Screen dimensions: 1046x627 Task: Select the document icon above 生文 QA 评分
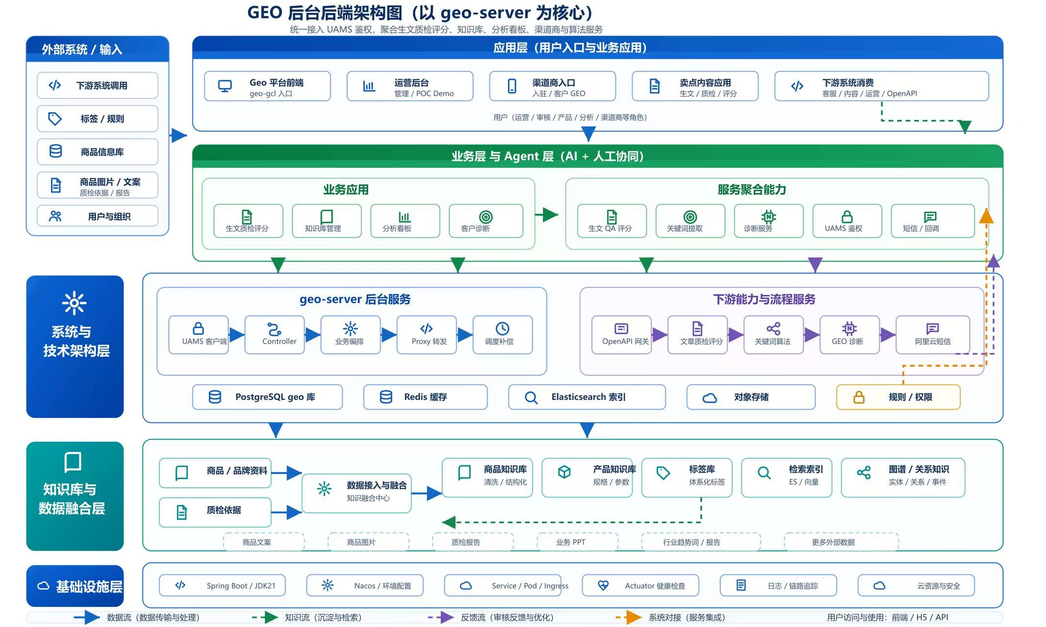tap(612, 217)
